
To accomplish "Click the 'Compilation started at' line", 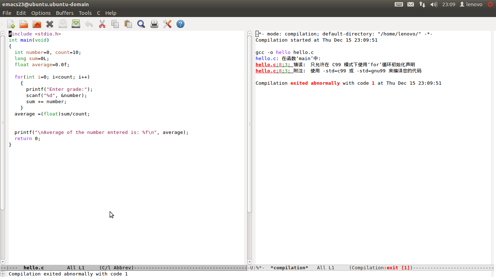I will coord(317,40).
